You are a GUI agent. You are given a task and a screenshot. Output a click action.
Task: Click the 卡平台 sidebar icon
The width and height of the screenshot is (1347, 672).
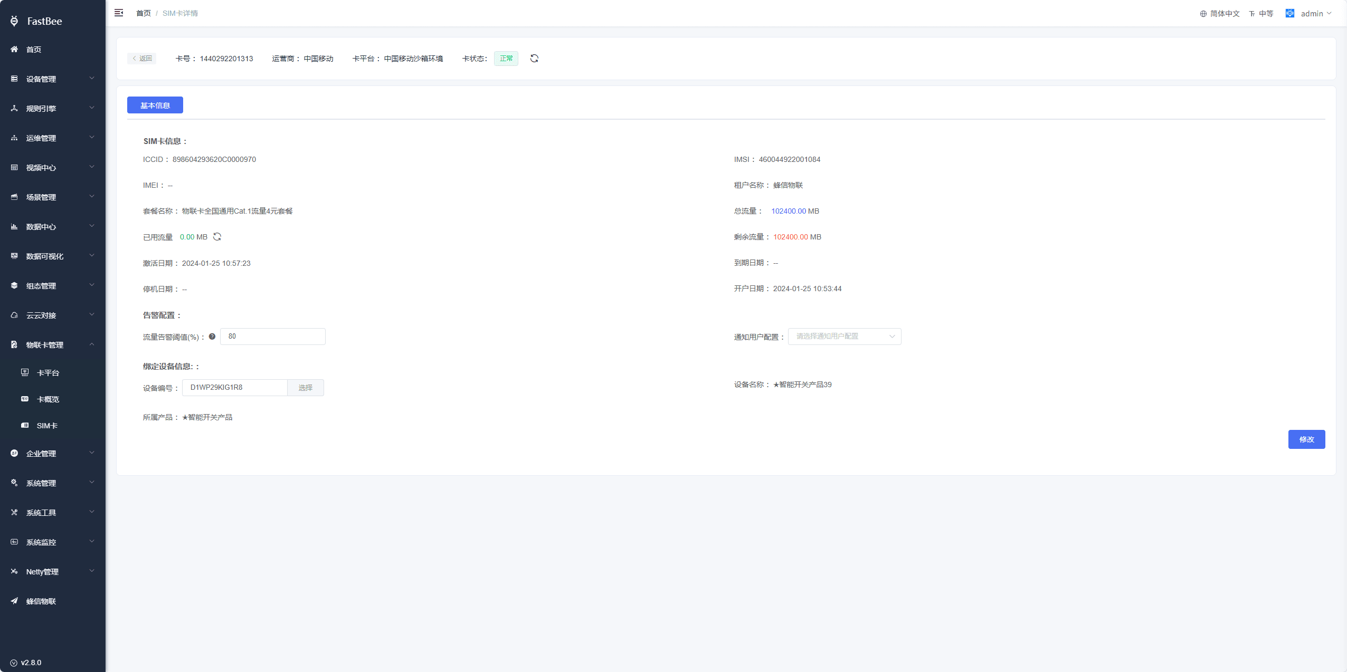[x=25, y=372]
